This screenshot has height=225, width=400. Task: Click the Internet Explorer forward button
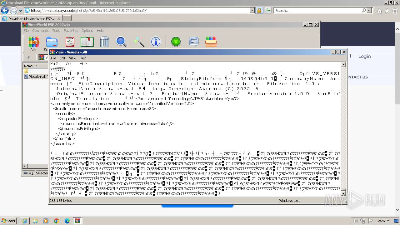point(13,10)
